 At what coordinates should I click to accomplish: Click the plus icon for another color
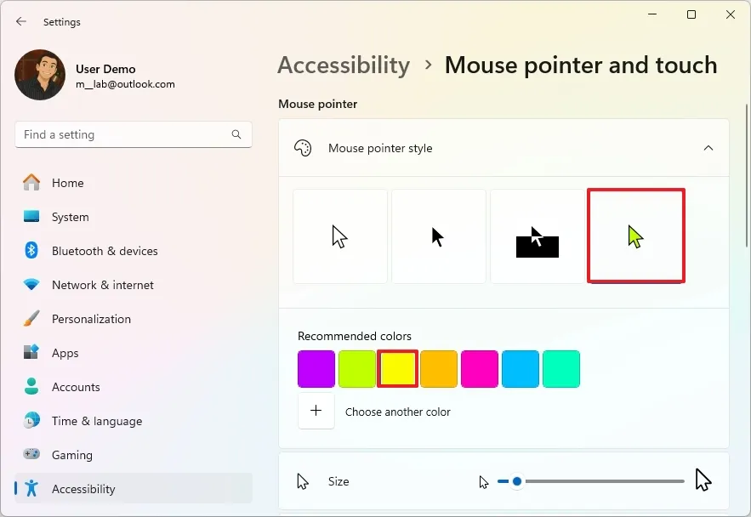click(x=316, y=412)
